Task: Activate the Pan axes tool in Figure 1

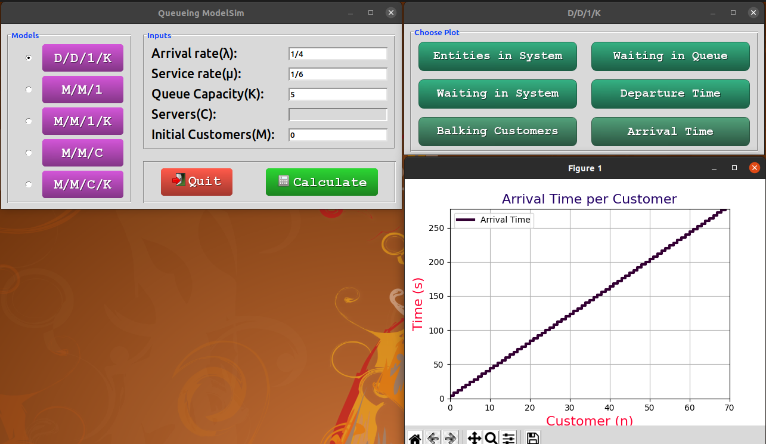Action: [x=474, y=438]
